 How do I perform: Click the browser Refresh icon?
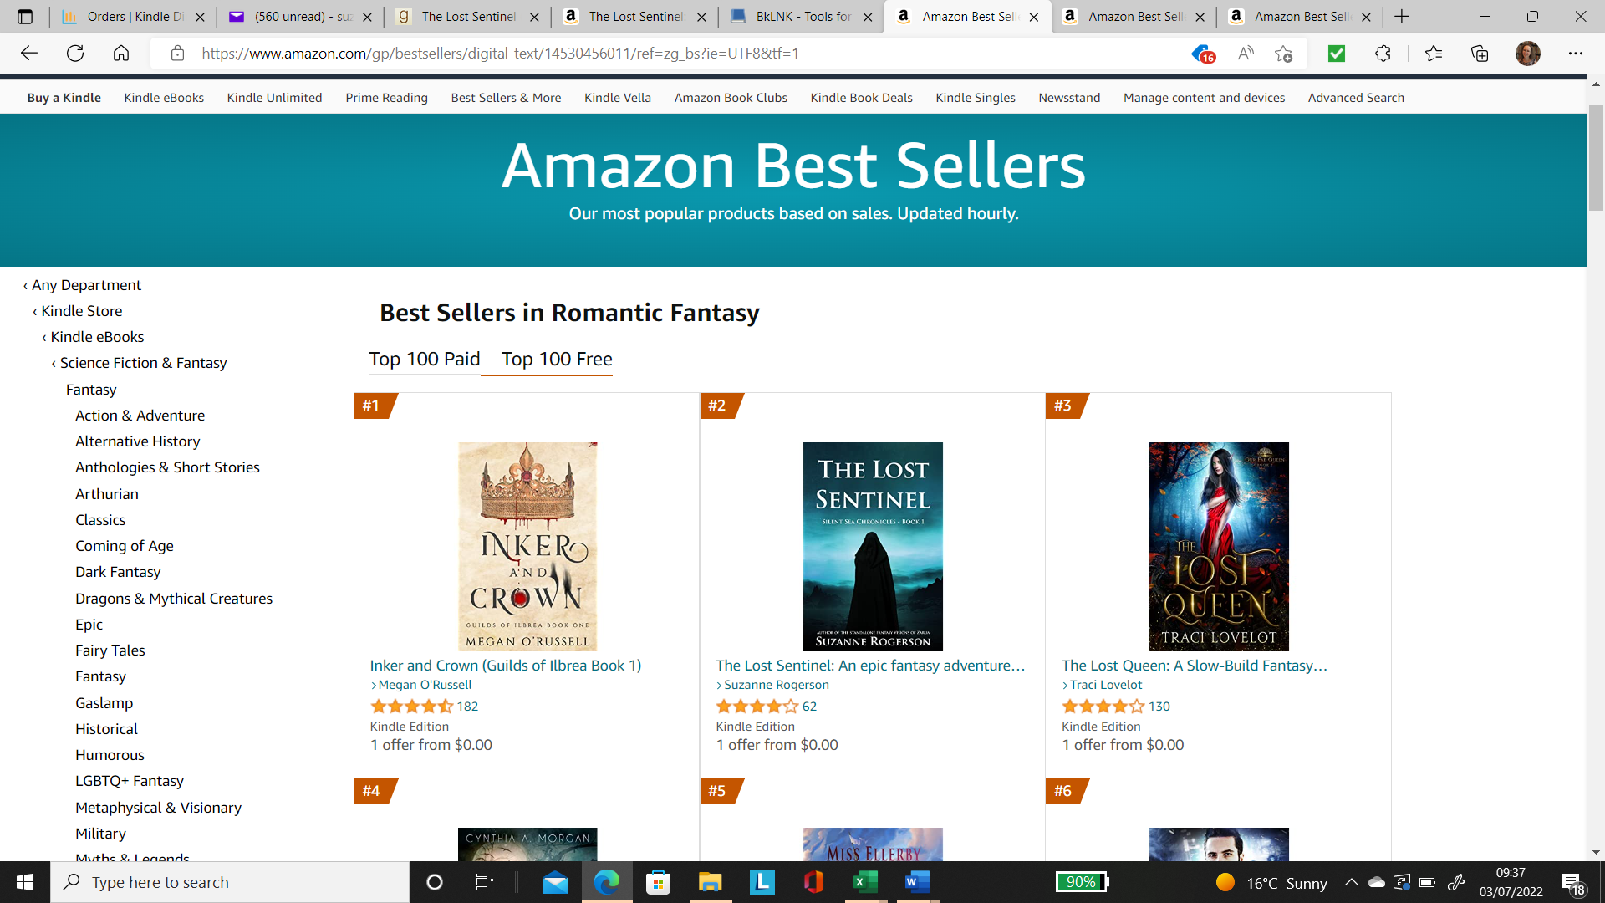75,54
